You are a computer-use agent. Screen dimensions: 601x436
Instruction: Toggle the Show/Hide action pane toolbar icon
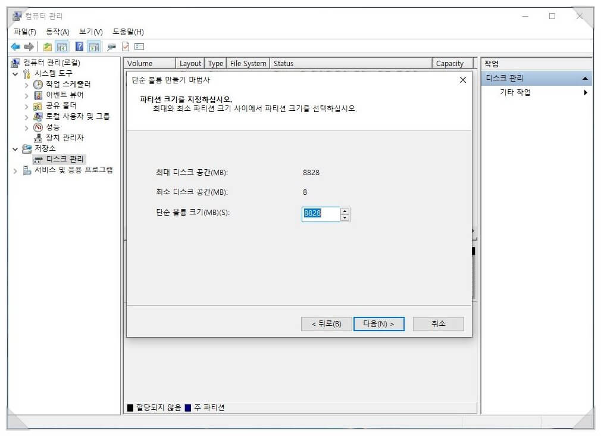point(94,46)
